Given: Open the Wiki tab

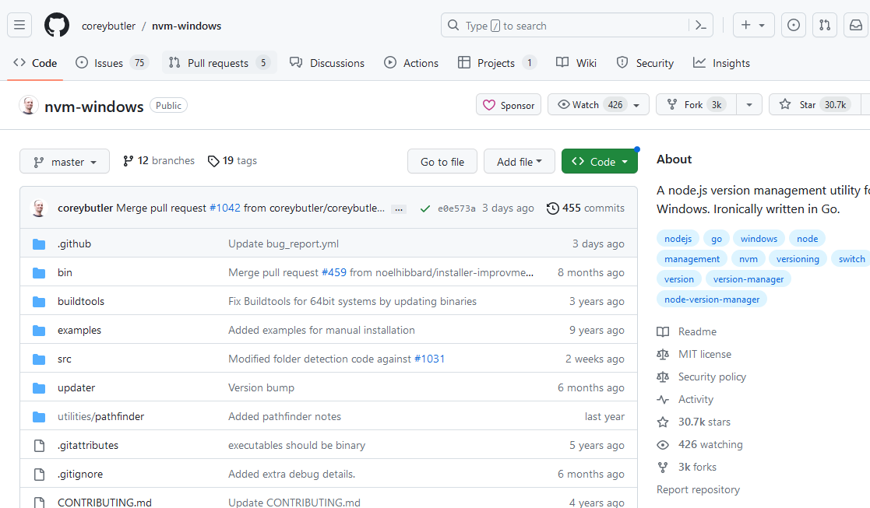Looking at the screenshot, I should click(576, 63).
